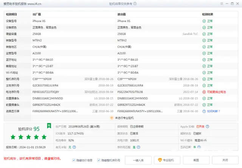Click the green check icon in the 硬盘容量 row

coord(204,34)
